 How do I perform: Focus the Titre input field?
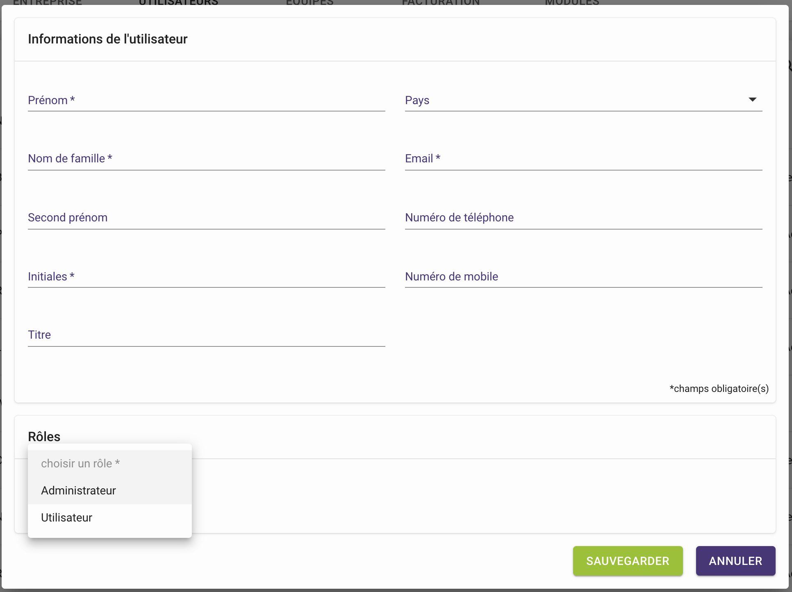(x=206, y=335)
